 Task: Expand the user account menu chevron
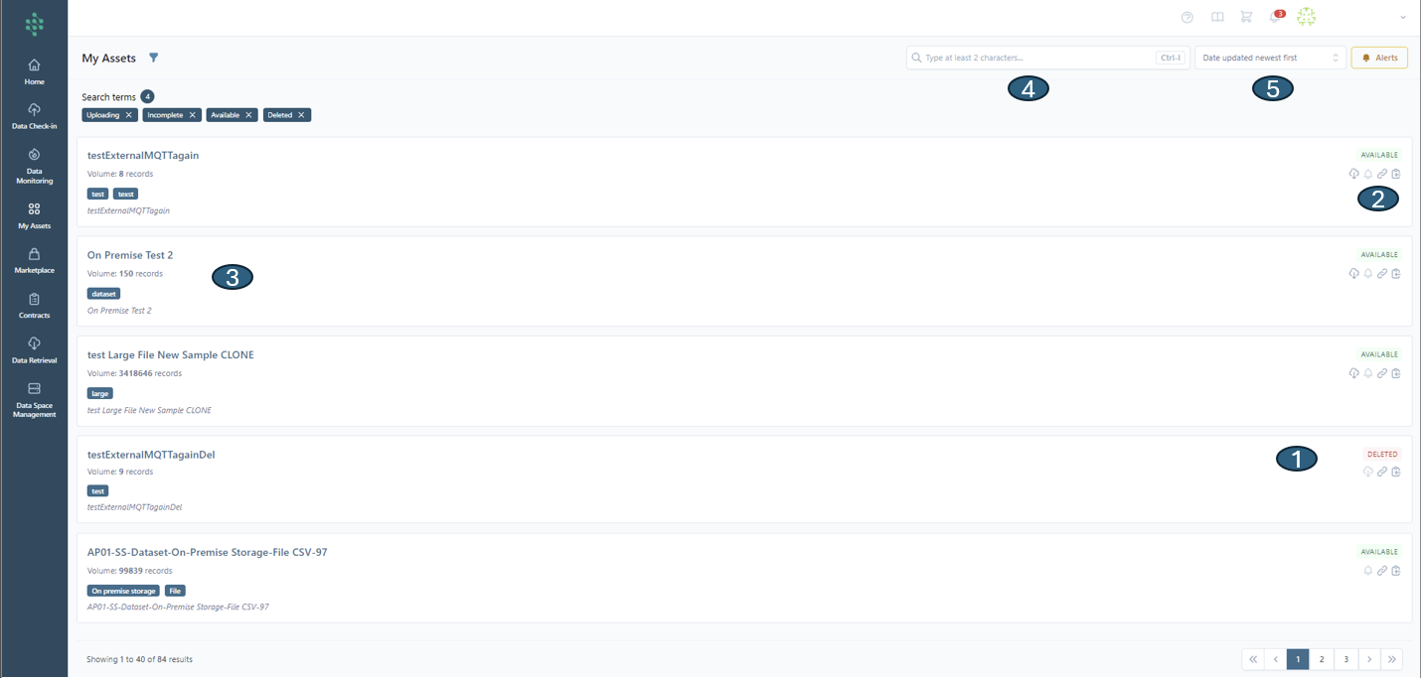(1403, 17)
